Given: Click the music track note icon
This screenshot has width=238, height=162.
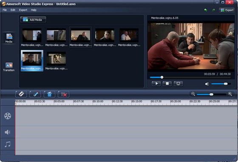Looking at the screenshot, I should click(8, 144).
